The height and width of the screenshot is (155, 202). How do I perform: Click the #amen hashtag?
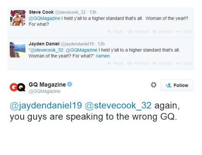coord(102,56)
